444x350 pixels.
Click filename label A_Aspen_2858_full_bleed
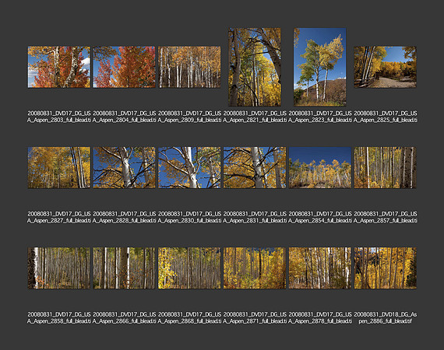tap(59, 321)
